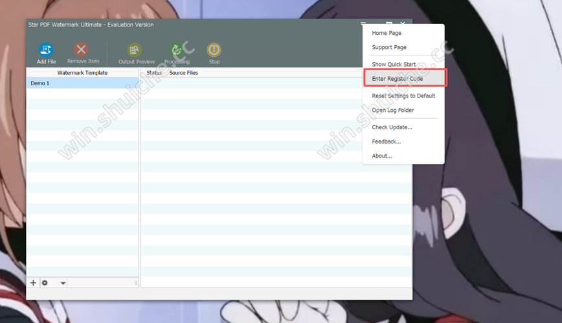Close the Star PDF Watermark window
The image size is (562, 323).
click(403, 23)
